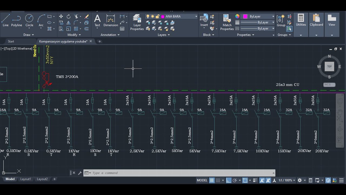Activate the Rotate tool
This screenshot has width=346, height=195.
click(69, 17)
